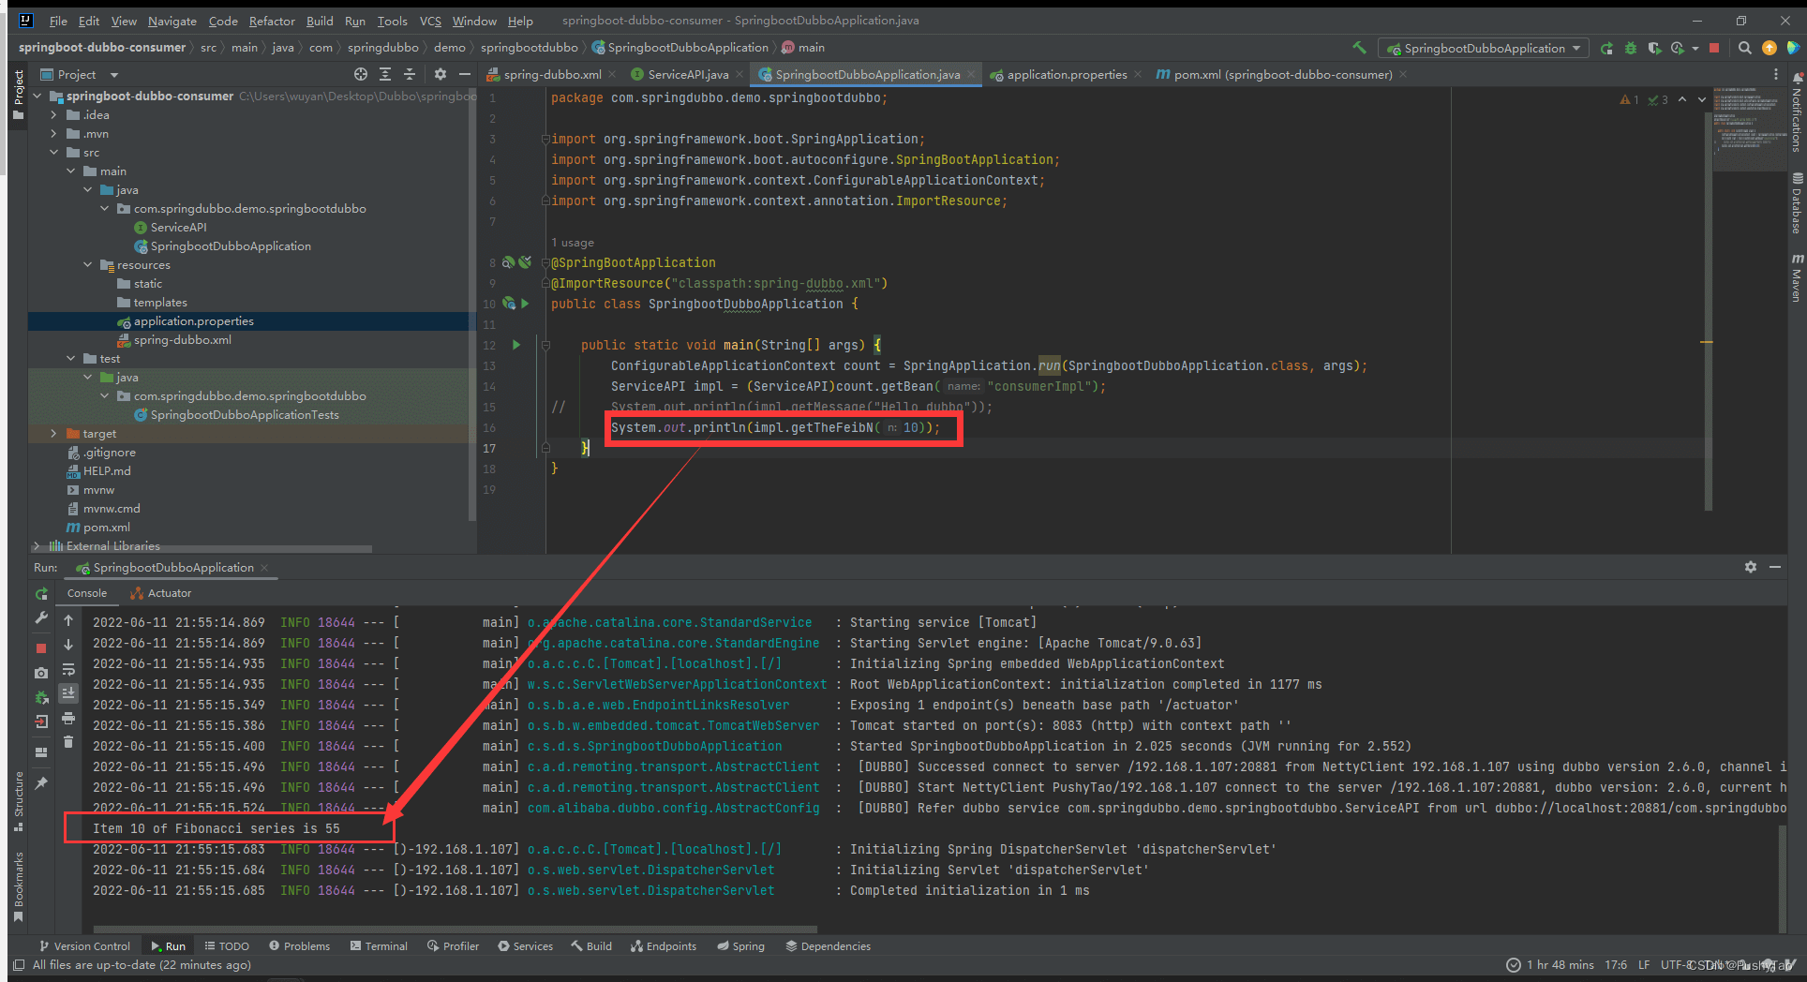The width and height of the screenshot is (1807, 982).
Task: Clear console output with the trash icon
Action: click(x=68, y=742)
